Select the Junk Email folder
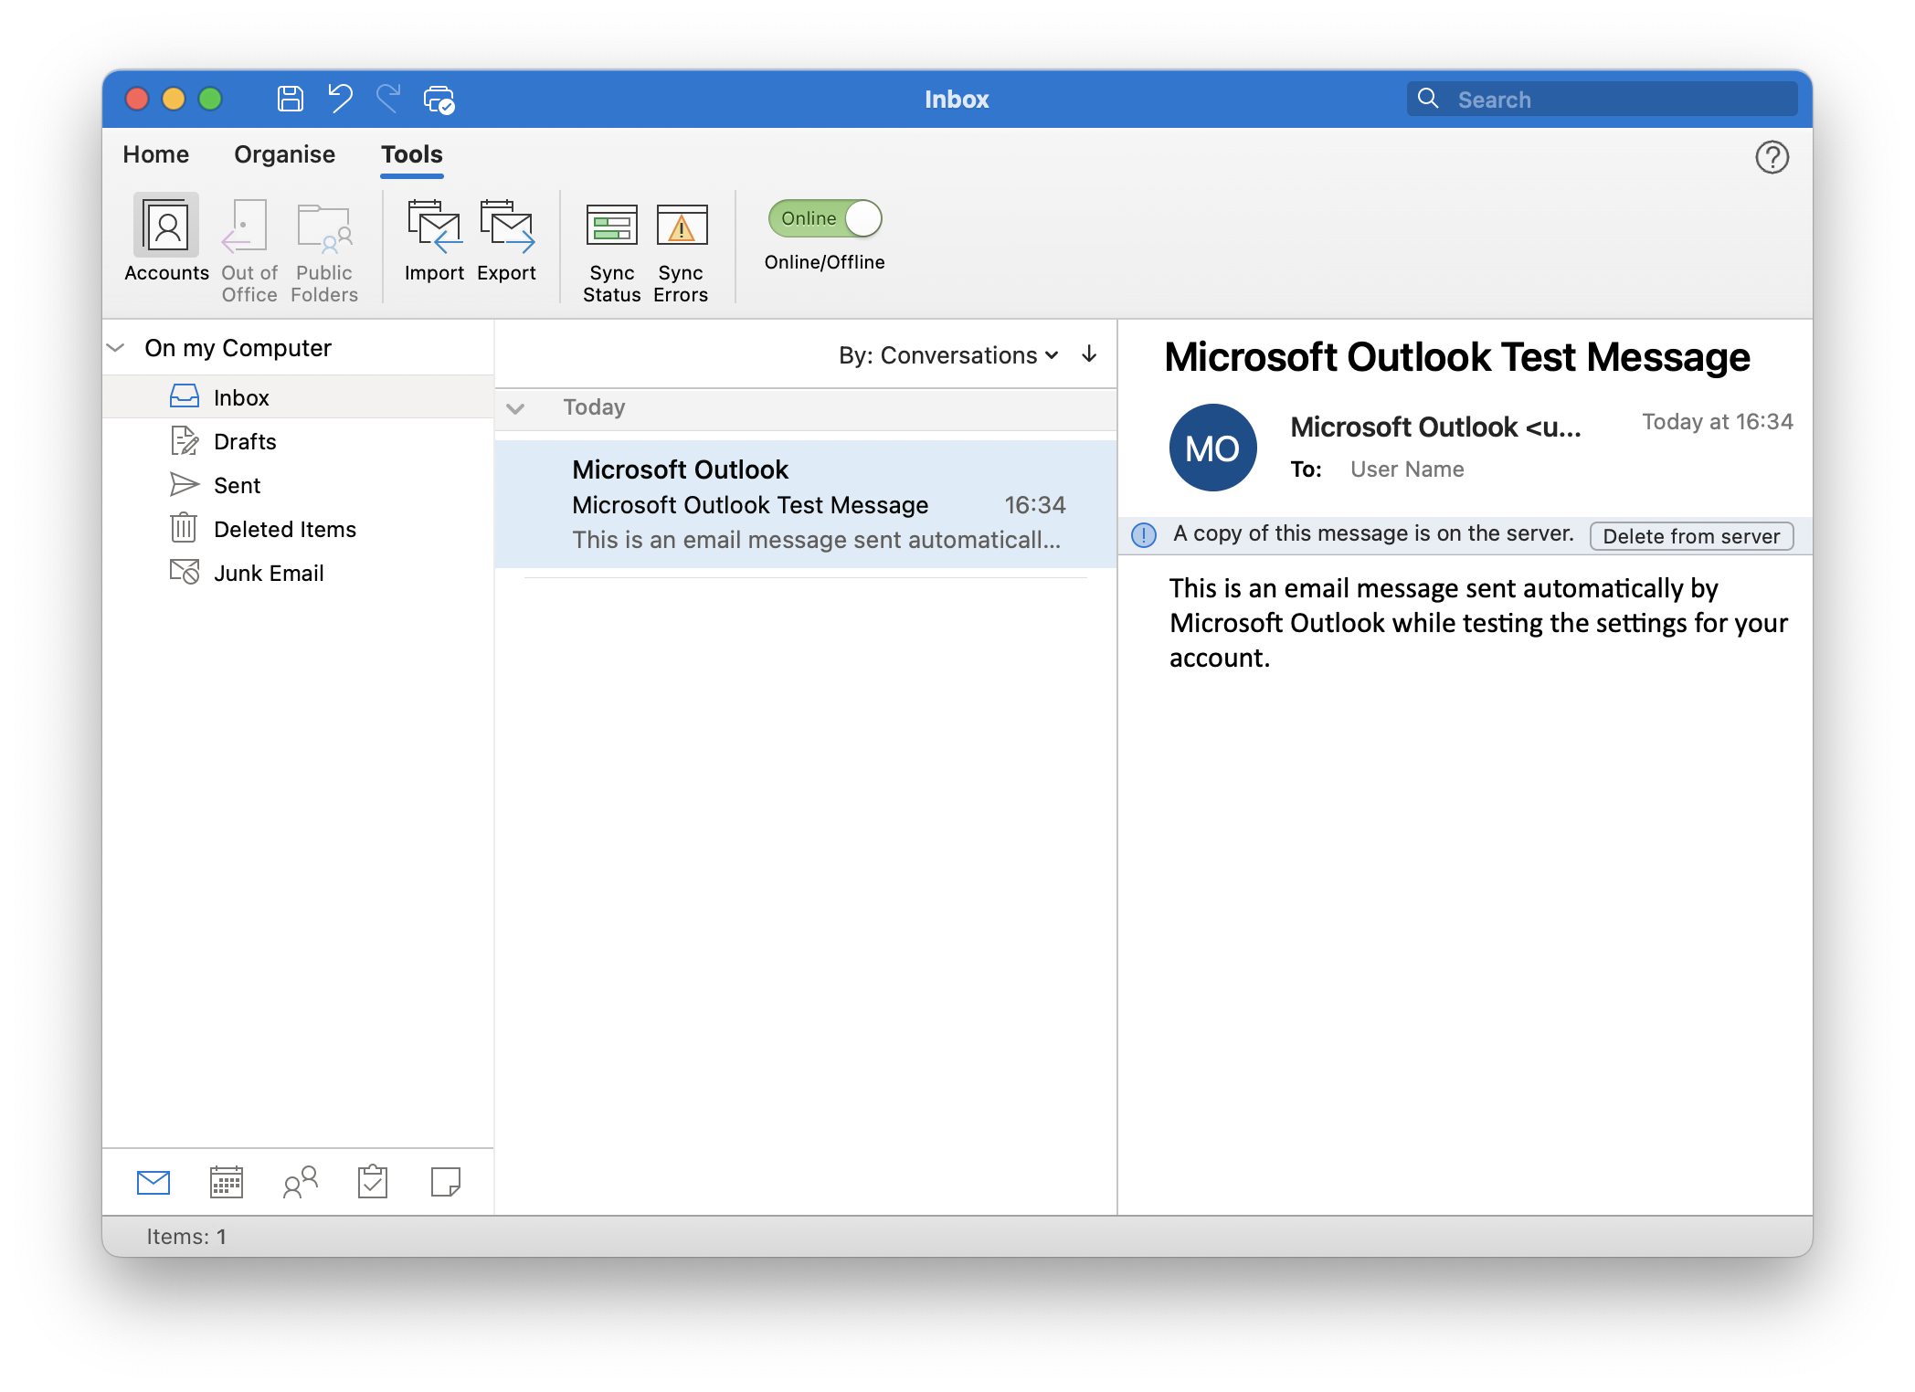 (269, 573)
